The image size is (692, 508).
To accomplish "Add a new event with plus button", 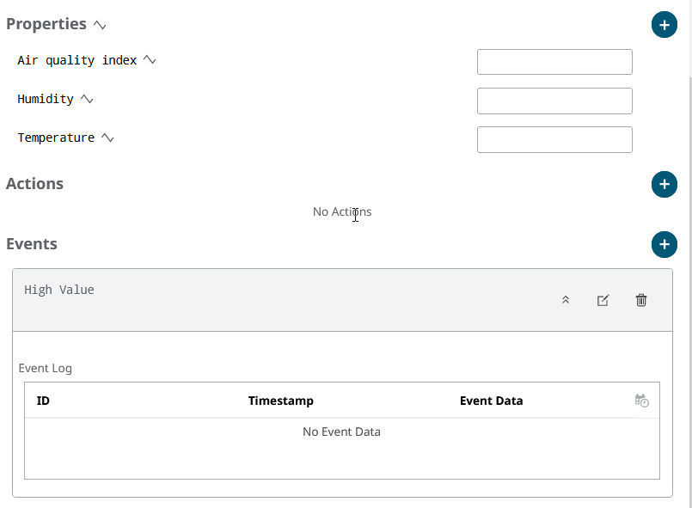I will tap(664, 244).
